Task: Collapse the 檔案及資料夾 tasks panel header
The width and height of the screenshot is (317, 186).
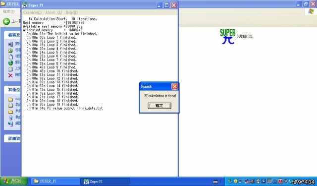Action: pyautogui.click(x=12, y=35)
